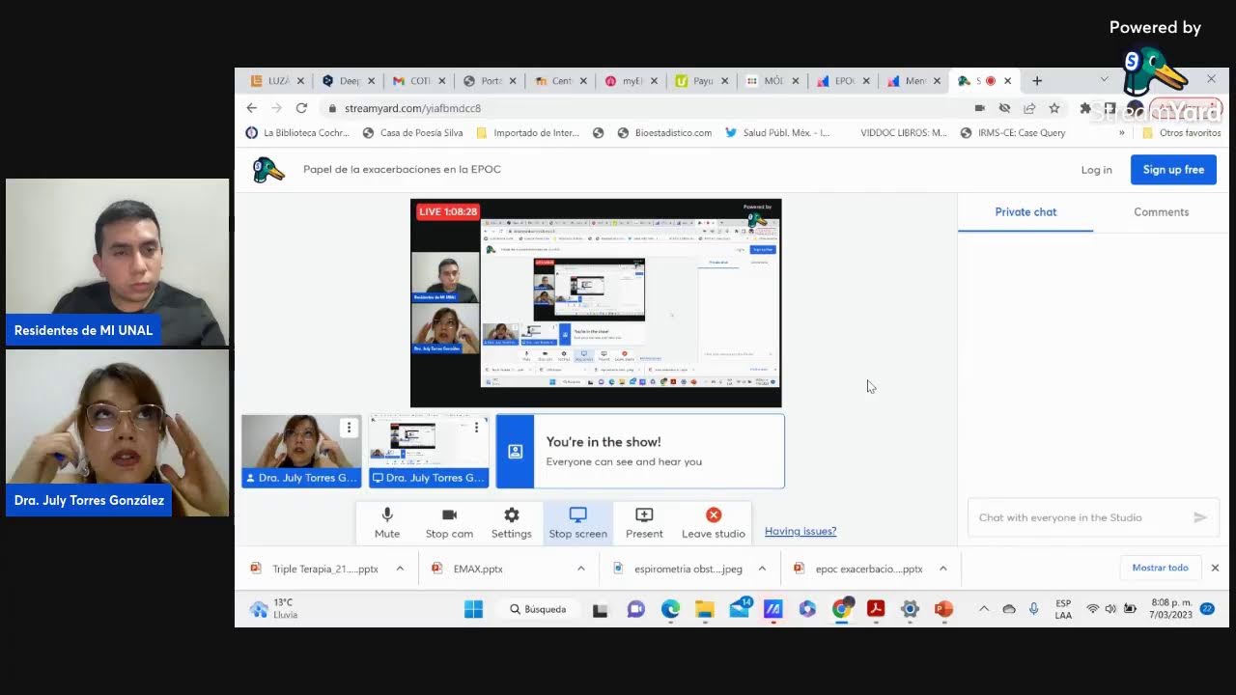Open PowerPoint from taskbar

pos(943,609)
